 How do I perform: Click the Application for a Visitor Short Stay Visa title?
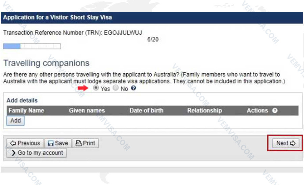click(x=57, y=17)
